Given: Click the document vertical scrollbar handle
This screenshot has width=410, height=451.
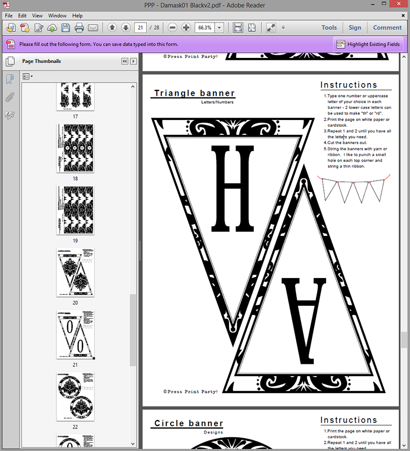Looking at the screenshot, I should (404, 340).
